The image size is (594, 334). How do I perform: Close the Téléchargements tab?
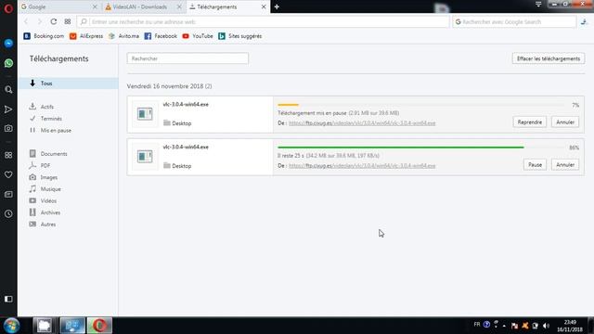pyautogui.click(x=264, y=6)
